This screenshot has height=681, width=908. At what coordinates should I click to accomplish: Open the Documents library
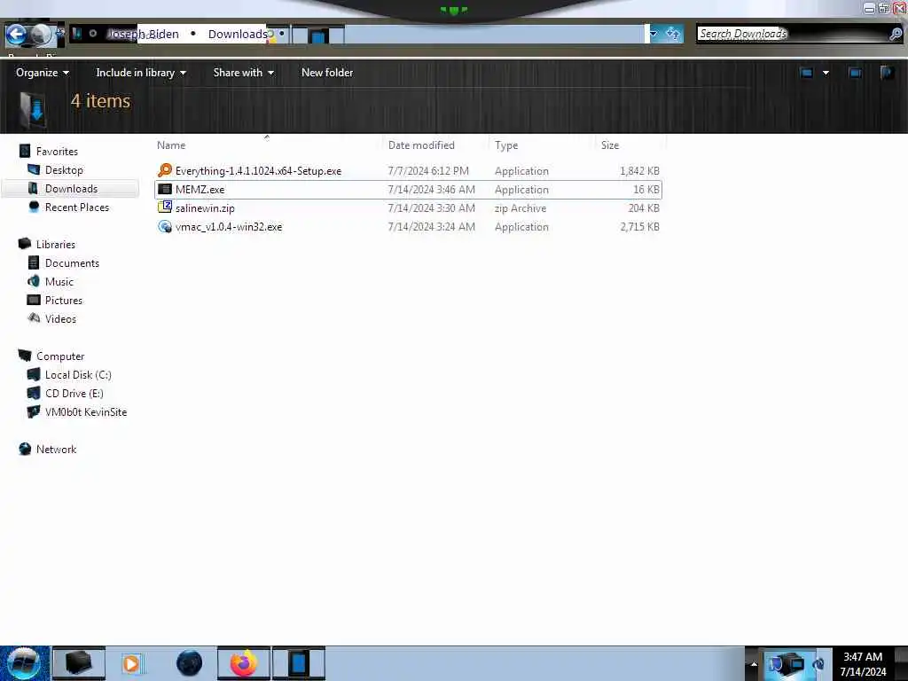pyautogui.click(x=72, y=262)
